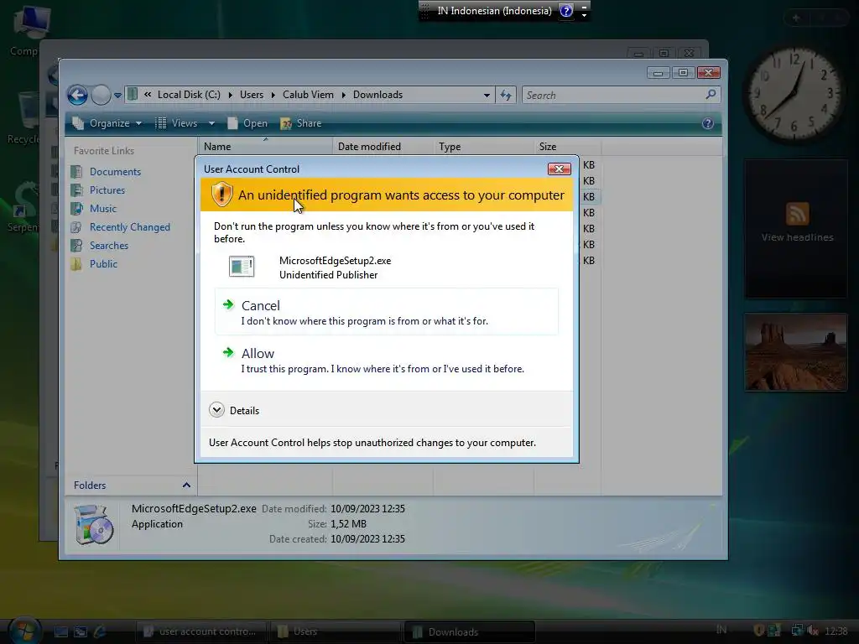Click Open in the Explorer toolbar
This screenshot has width=859, height=644.
click(247, 123)
